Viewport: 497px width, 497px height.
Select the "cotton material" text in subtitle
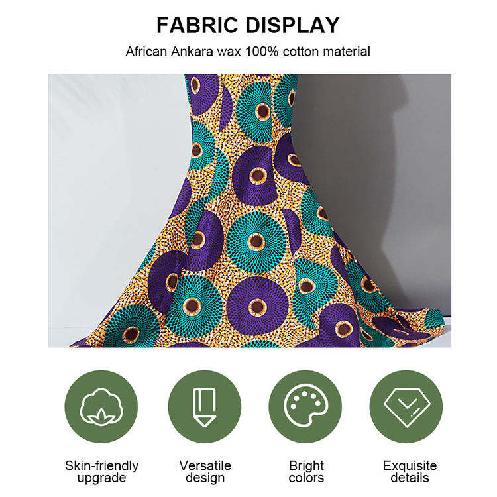(x=327, y=52)
